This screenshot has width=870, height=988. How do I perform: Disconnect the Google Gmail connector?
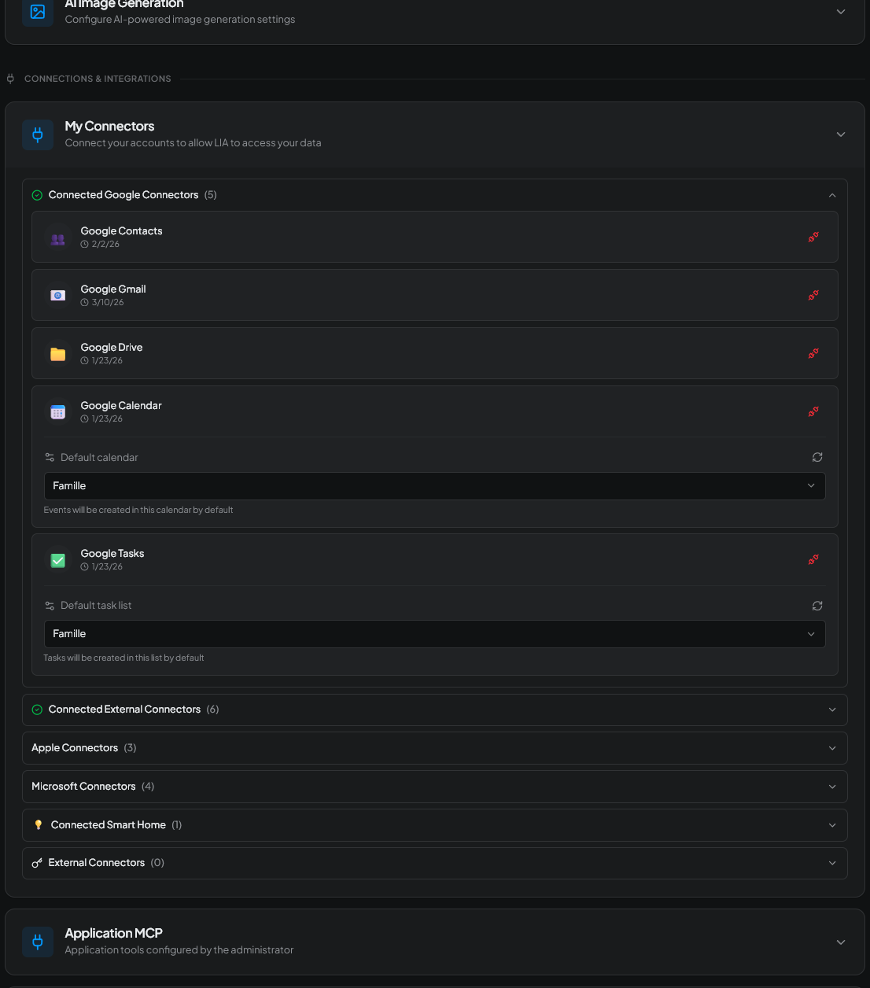click(x=813, y=295)
